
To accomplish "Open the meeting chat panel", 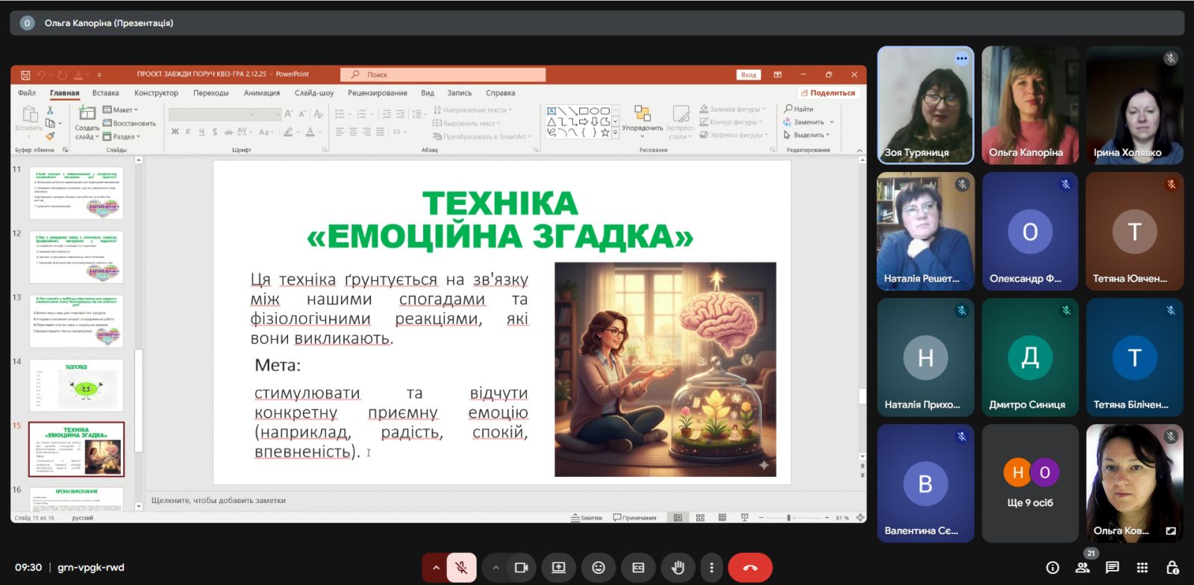I will (1112, 568).
